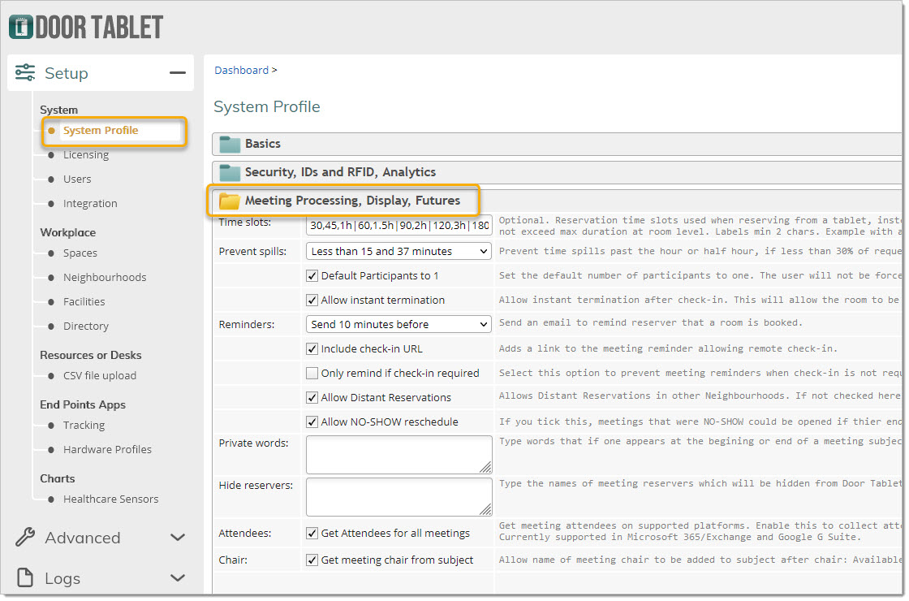Open the Reminders dropdown
Image resolution: width=909 pixels, height=601 pixels.
click(x=398, y=325)
